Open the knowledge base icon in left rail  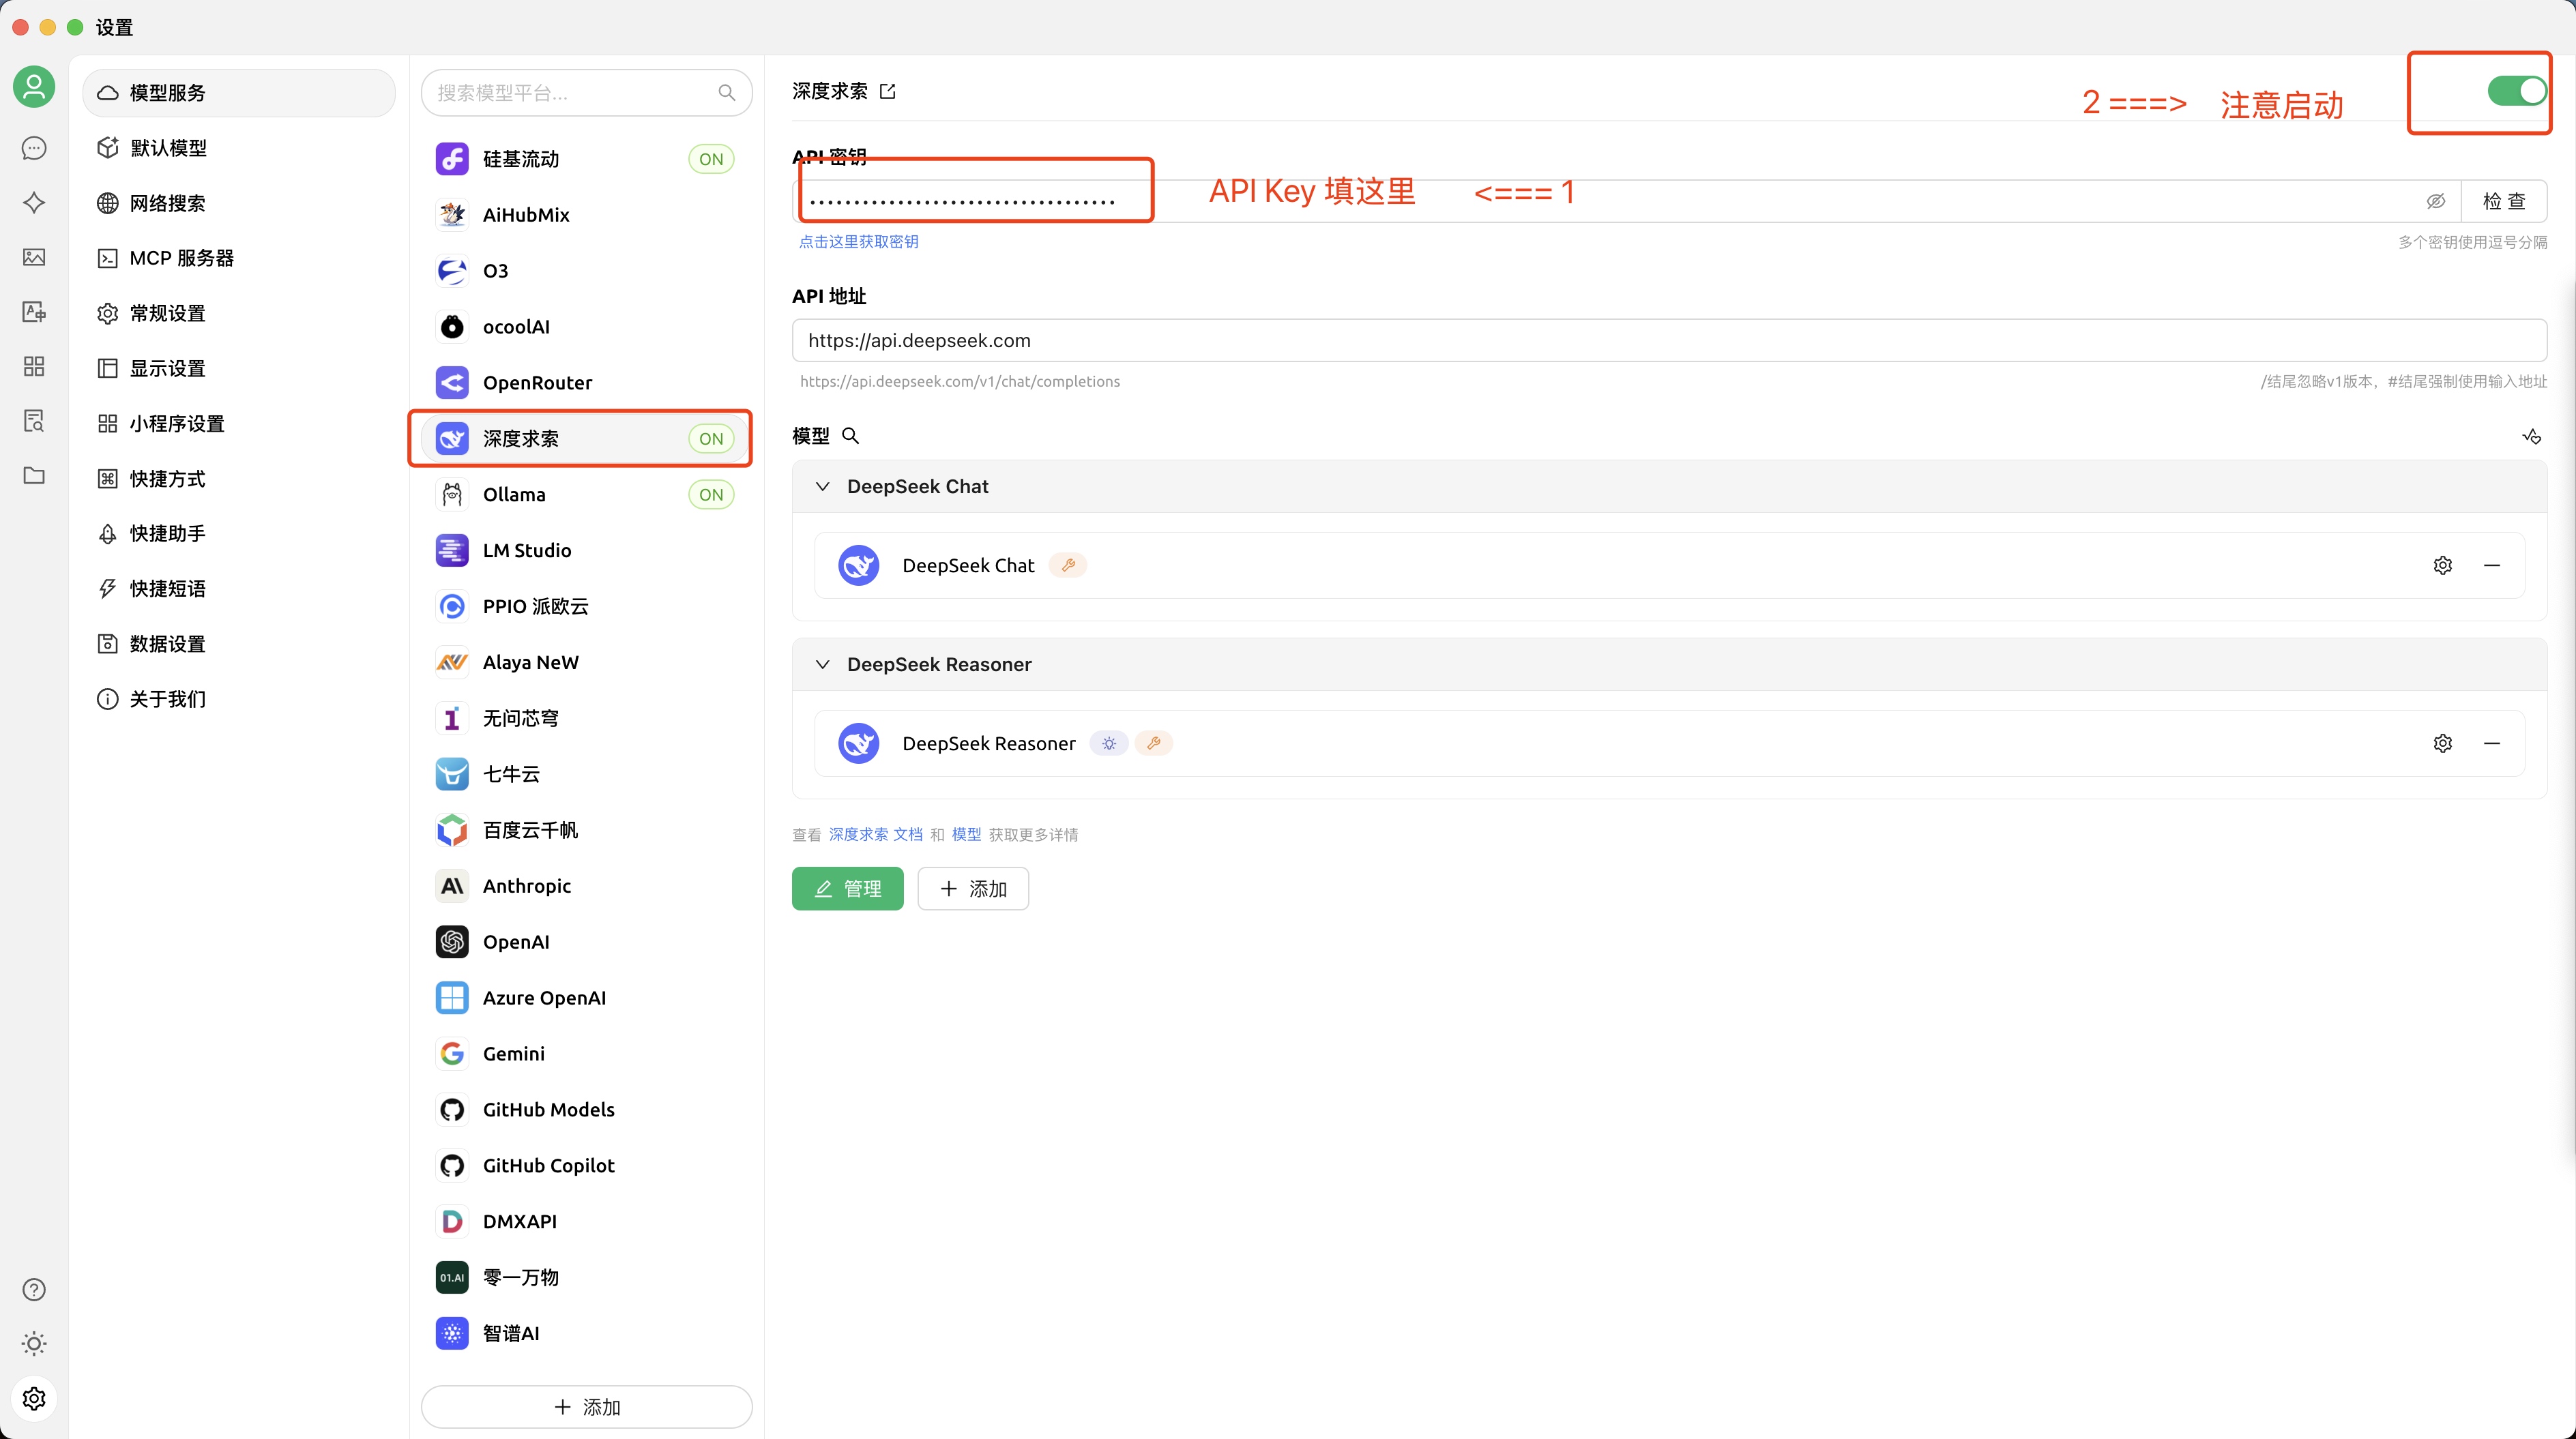(x=34, y=421)
